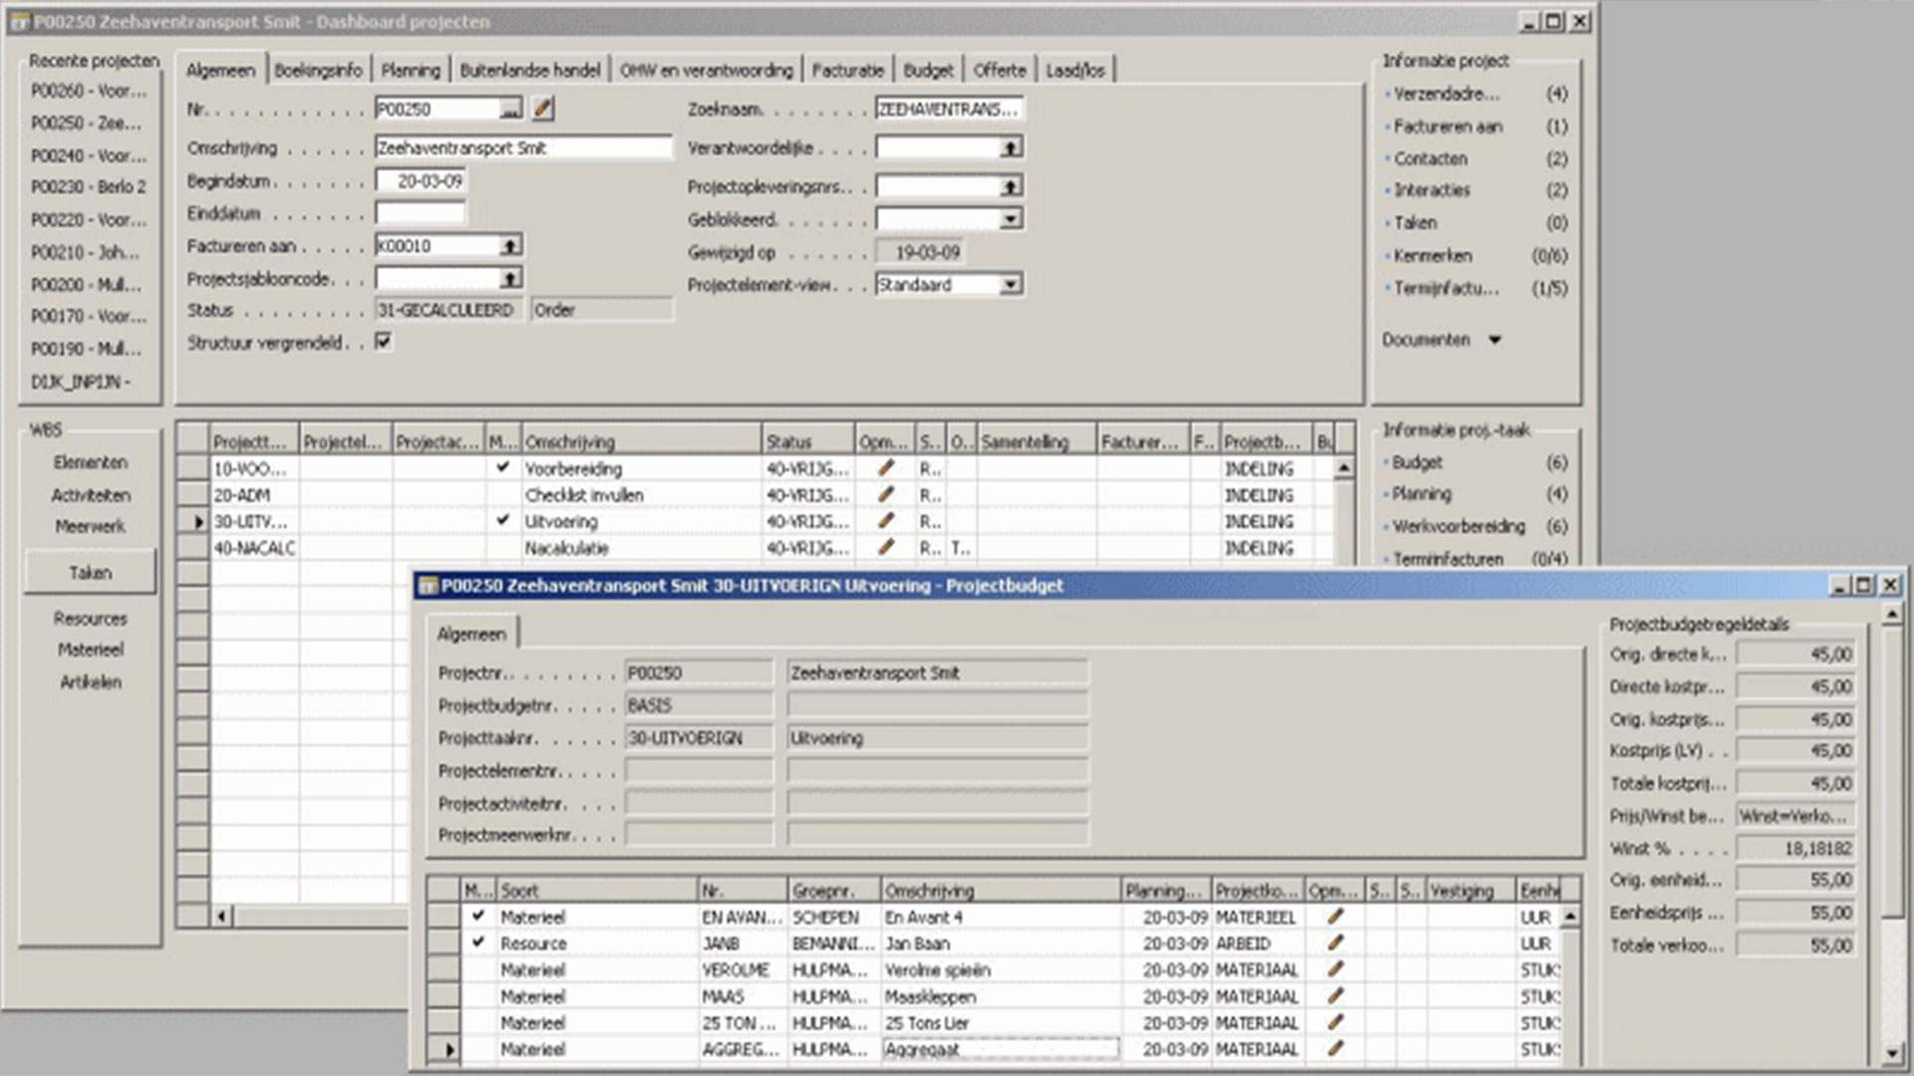Open the Buitenlandse handel tab

529,70
